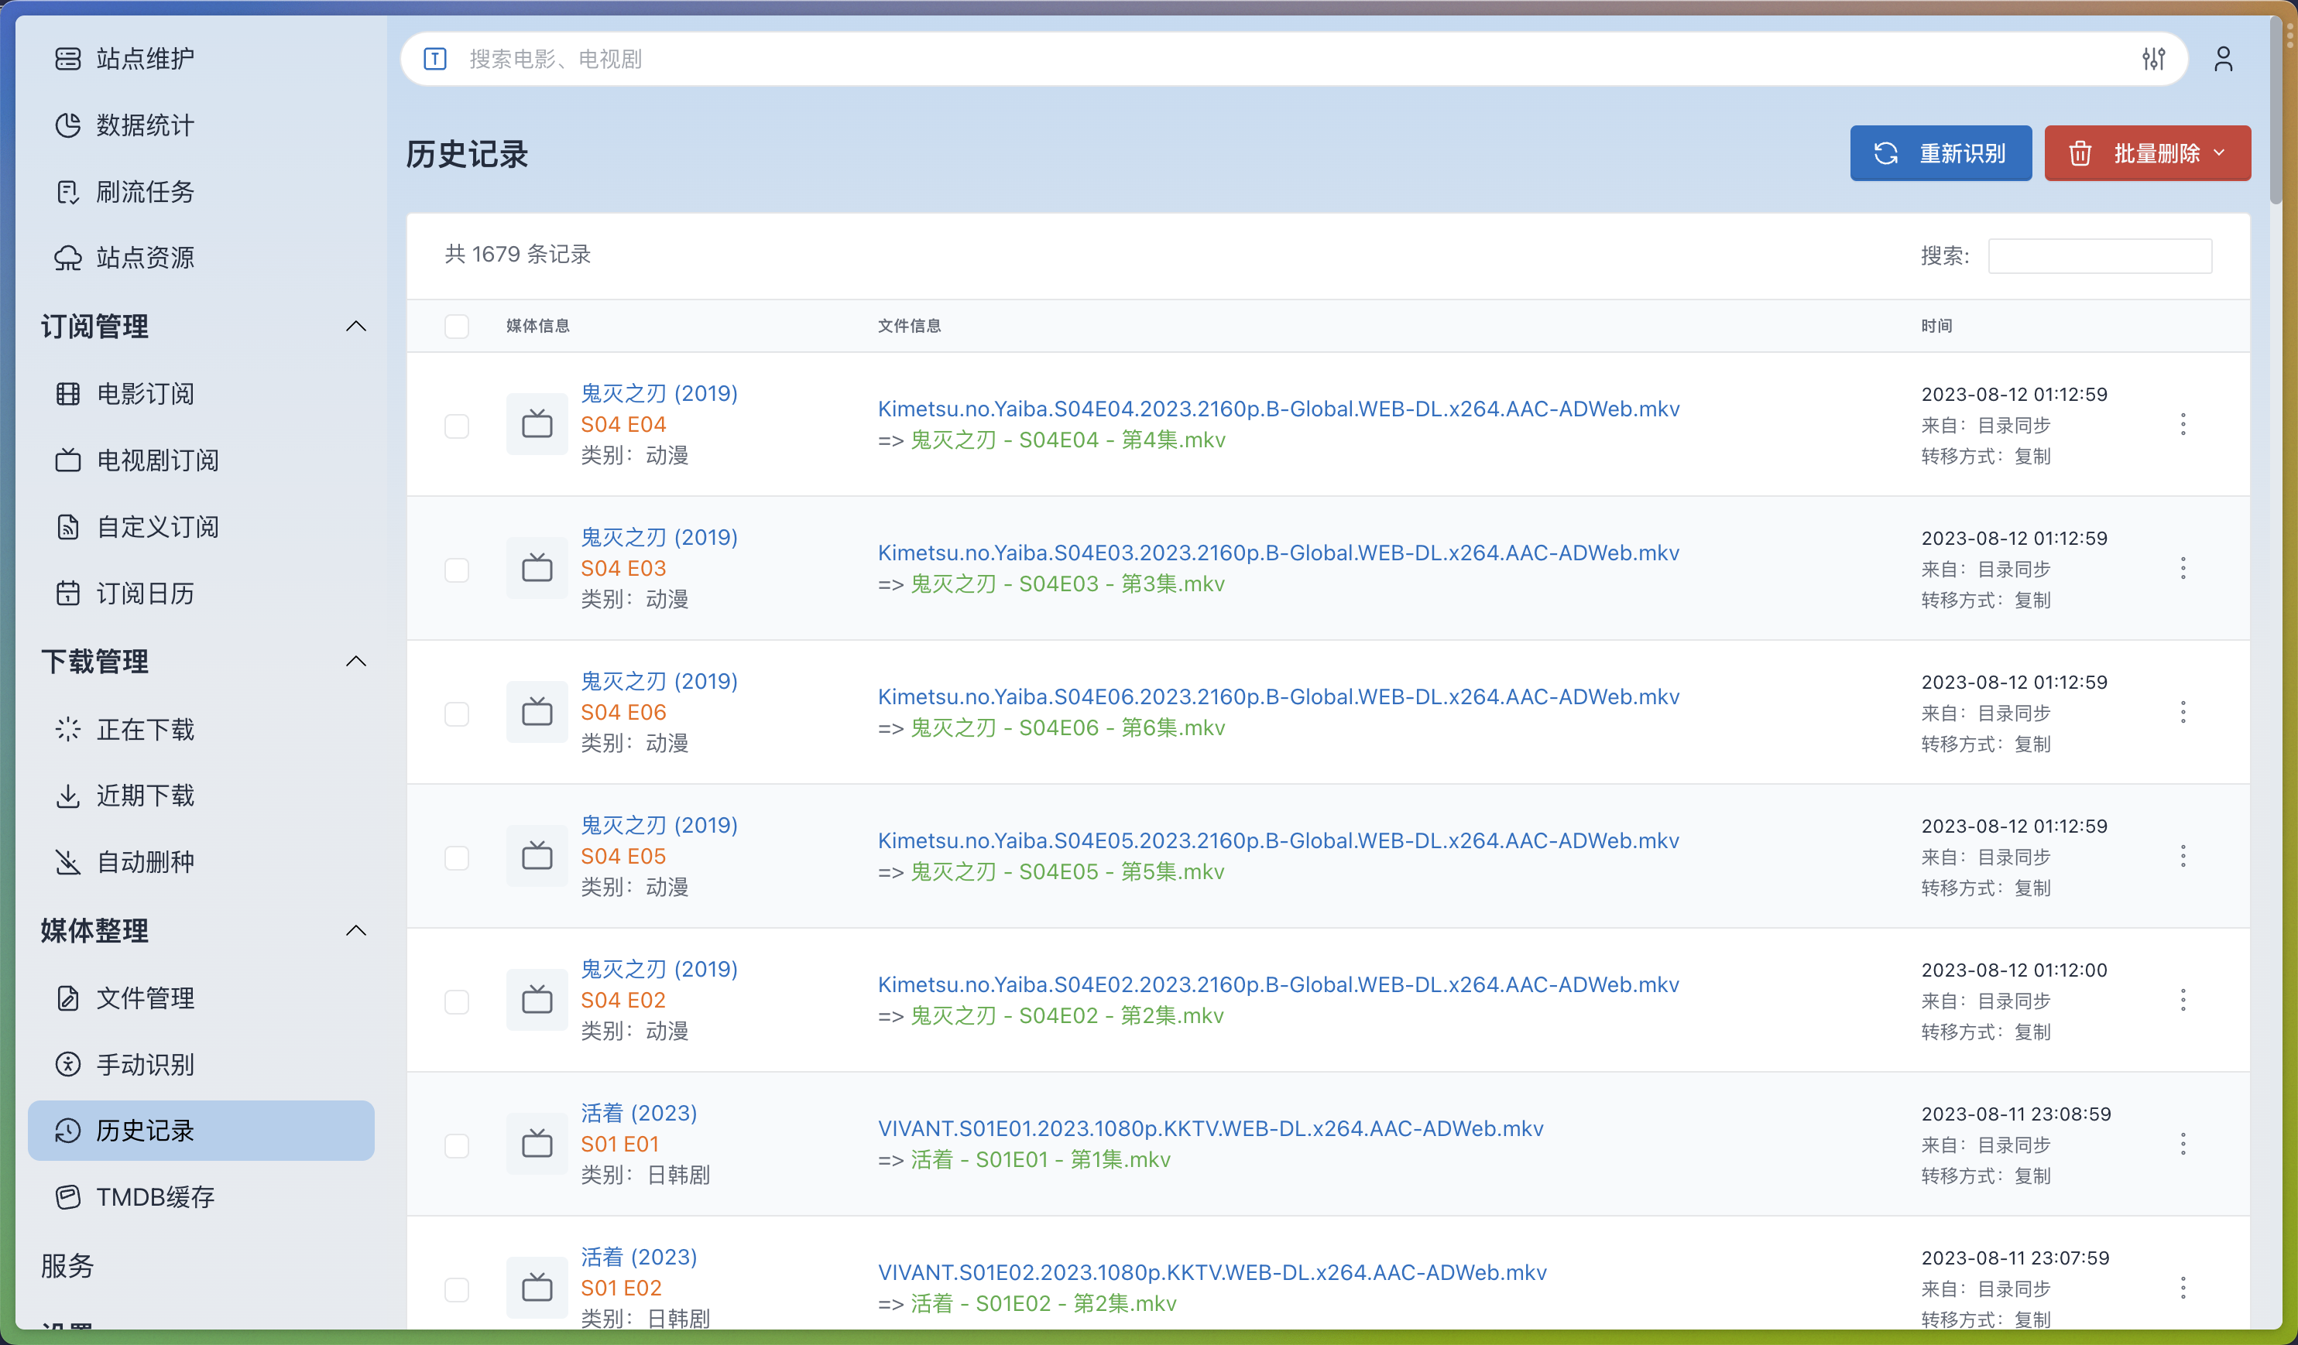This screenshot has height=1345, width=2298.
Task: Click the TV icon of S04 E04 row
Action: (x=537, y=424)
